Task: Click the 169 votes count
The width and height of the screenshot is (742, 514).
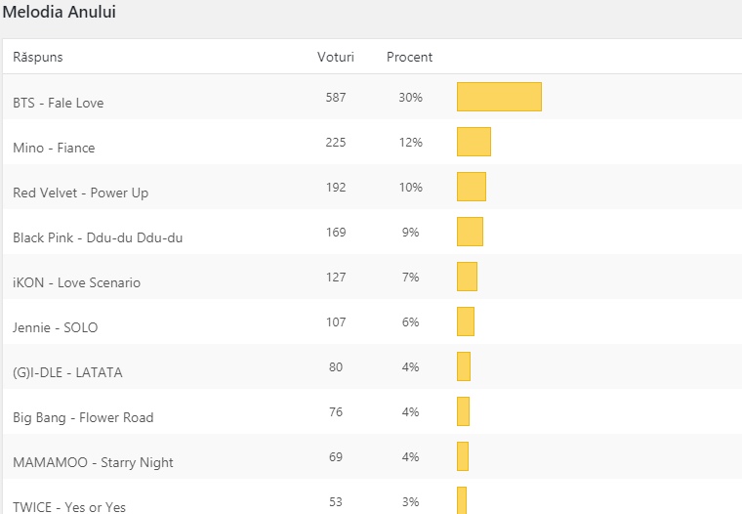Action: 336,233
